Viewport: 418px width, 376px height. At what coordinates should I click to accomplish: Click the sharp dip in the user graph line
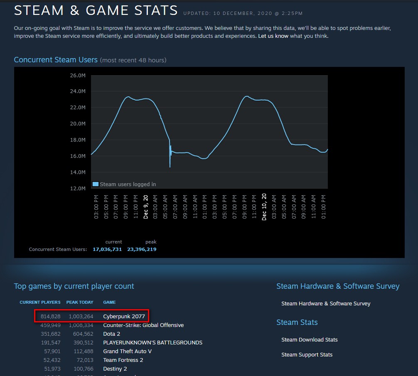tap(170, 157)
